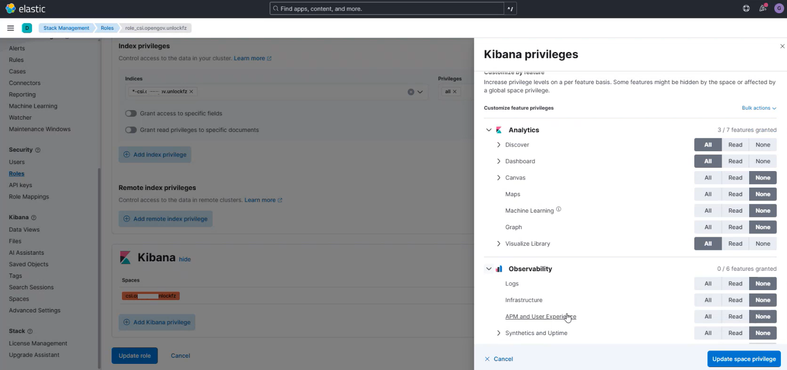Set Canvas privilege to All
This screenshot has height=370, width=787.
708,178
